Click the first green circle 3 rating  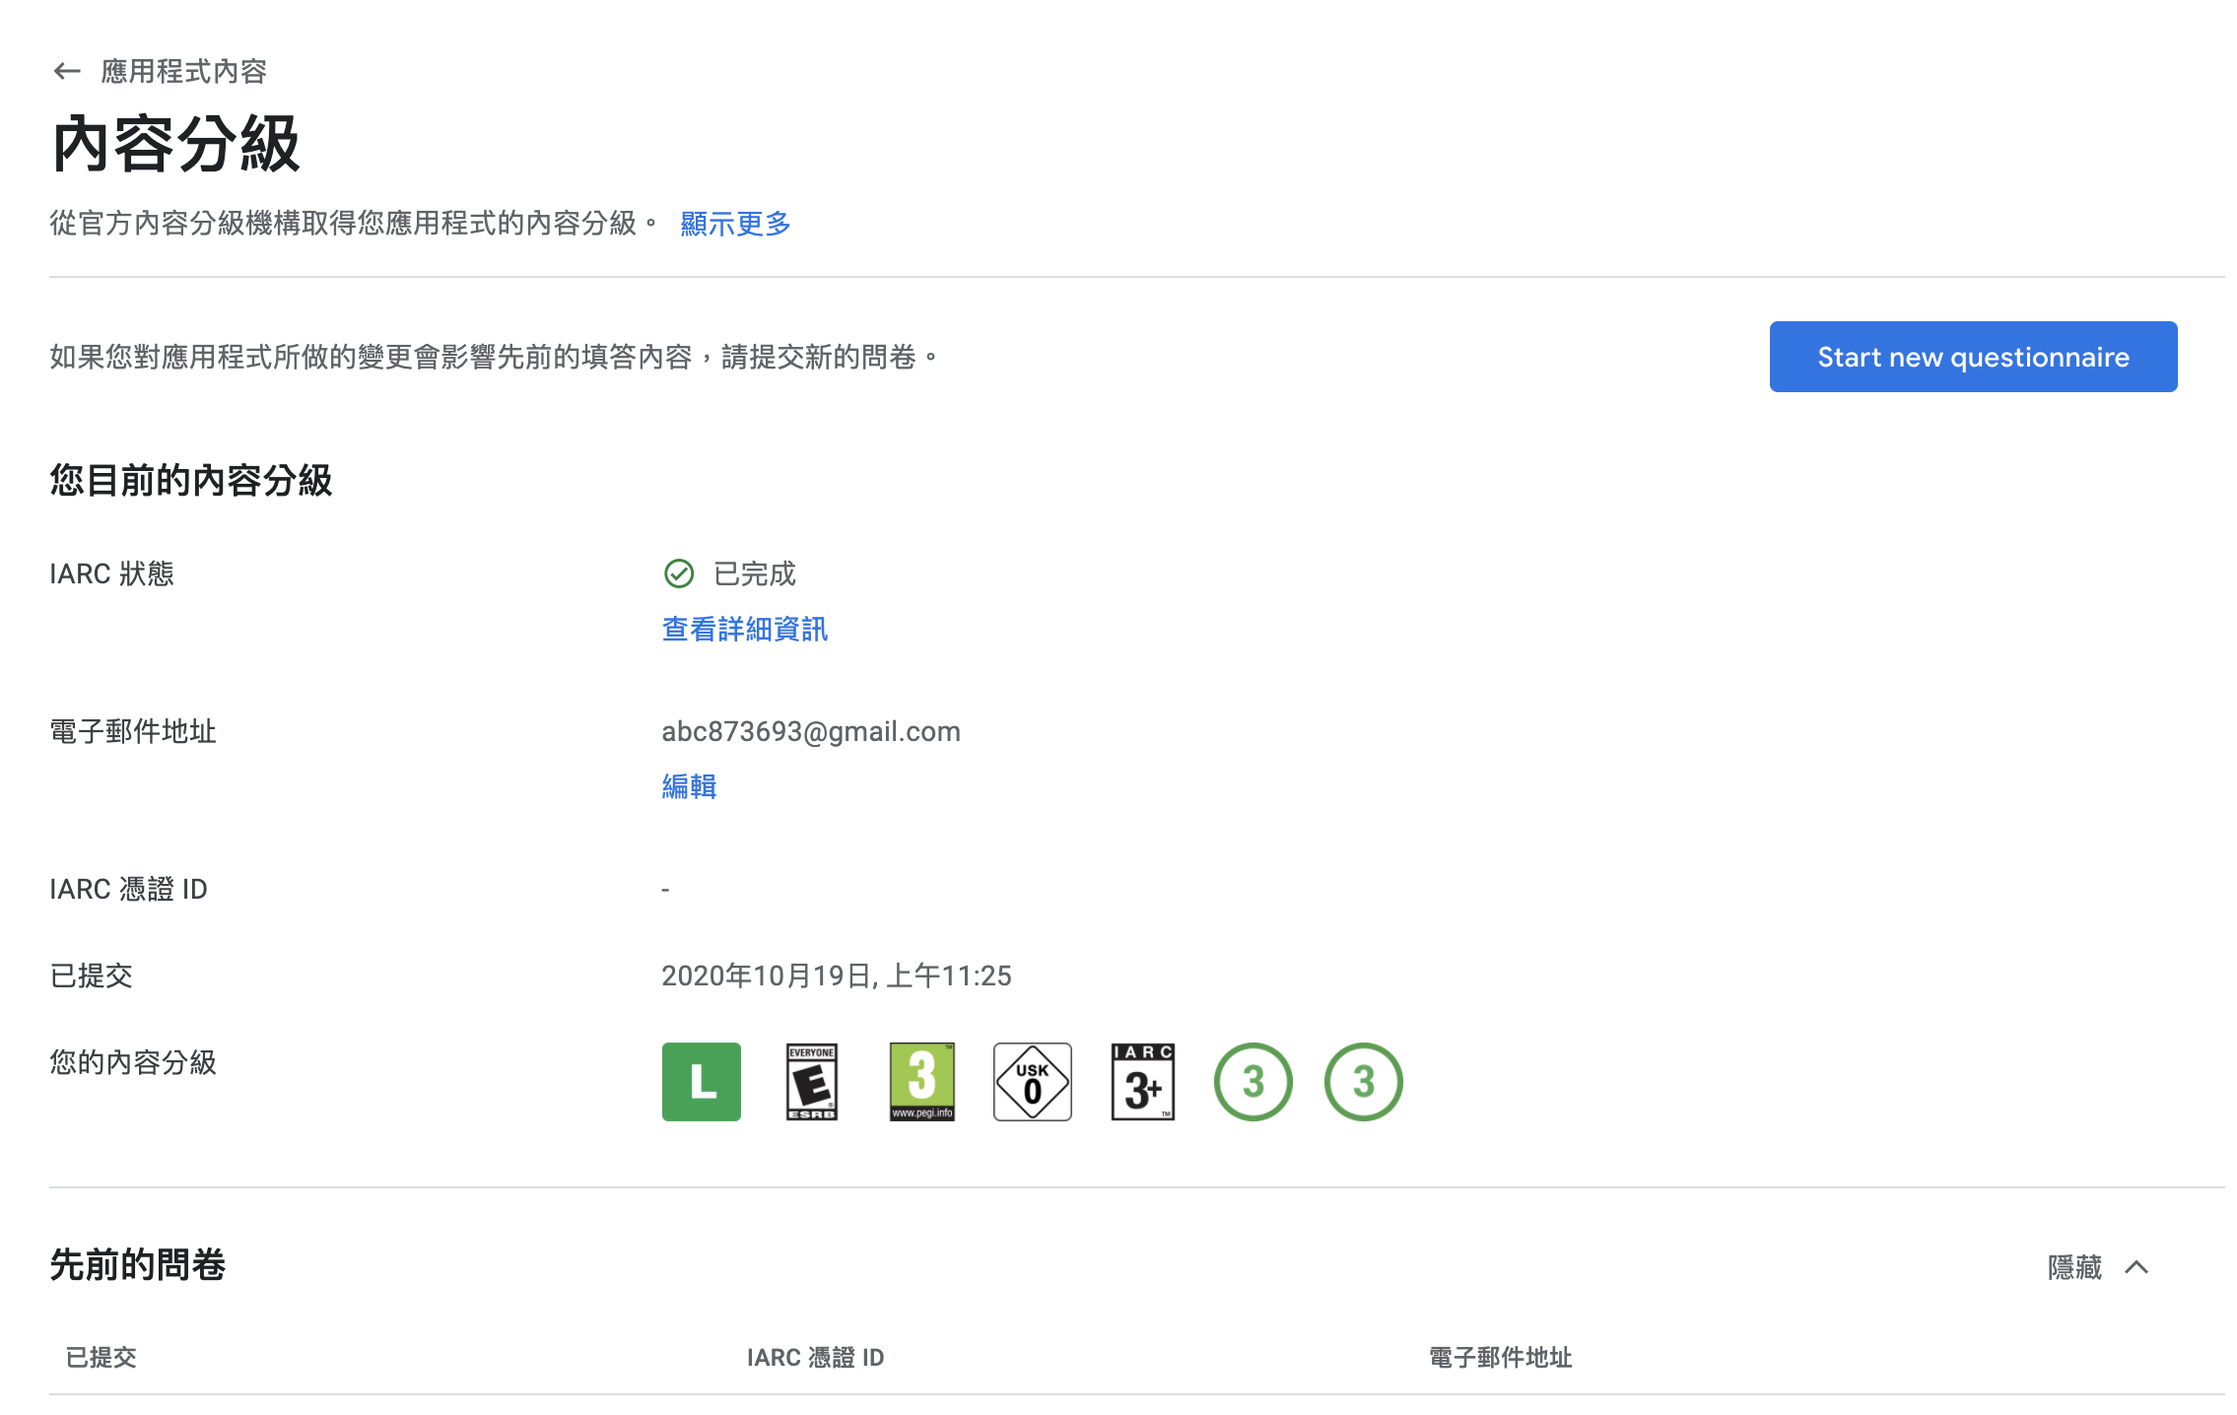tap(1253, 1081)
